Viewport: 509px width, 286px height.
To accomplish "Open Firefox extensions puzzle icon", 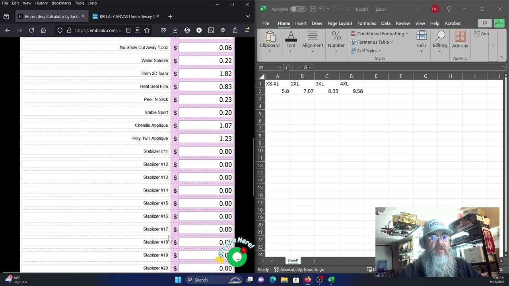I will tap(235, 30).
